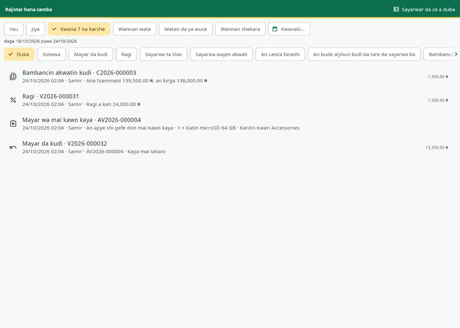460x328 pixels.
Task: Open Sayarwar da za a duba
Action: coord(424,9)
